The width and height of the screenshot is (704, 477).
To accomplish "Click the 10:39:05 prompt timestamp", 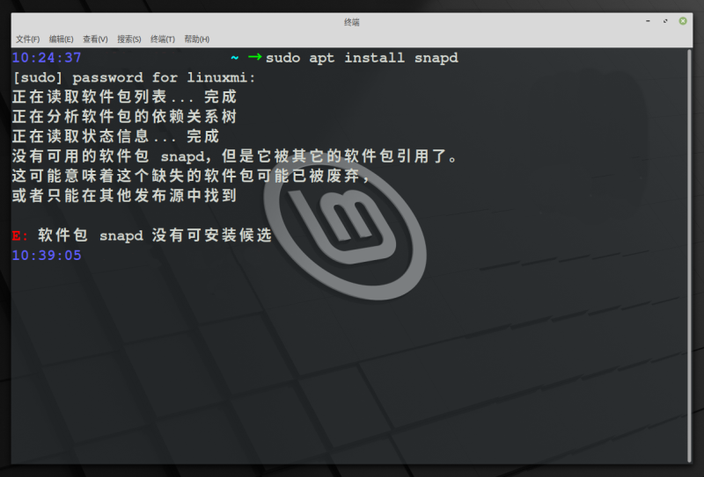I will (x=47, y=255).
